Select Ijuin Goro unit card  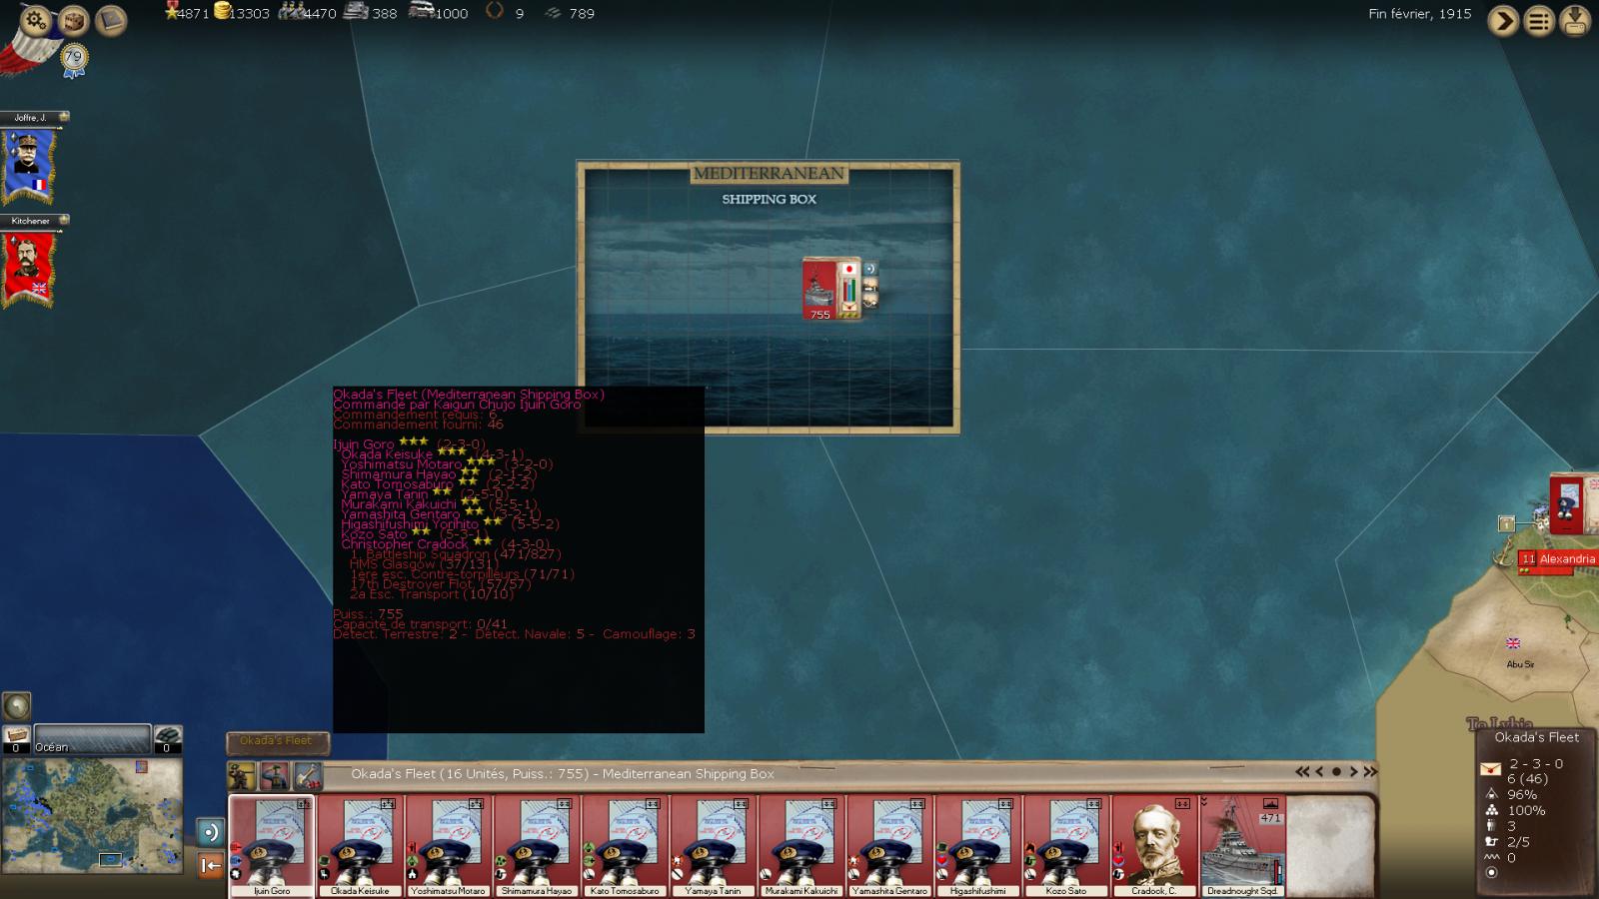(272, 845)
